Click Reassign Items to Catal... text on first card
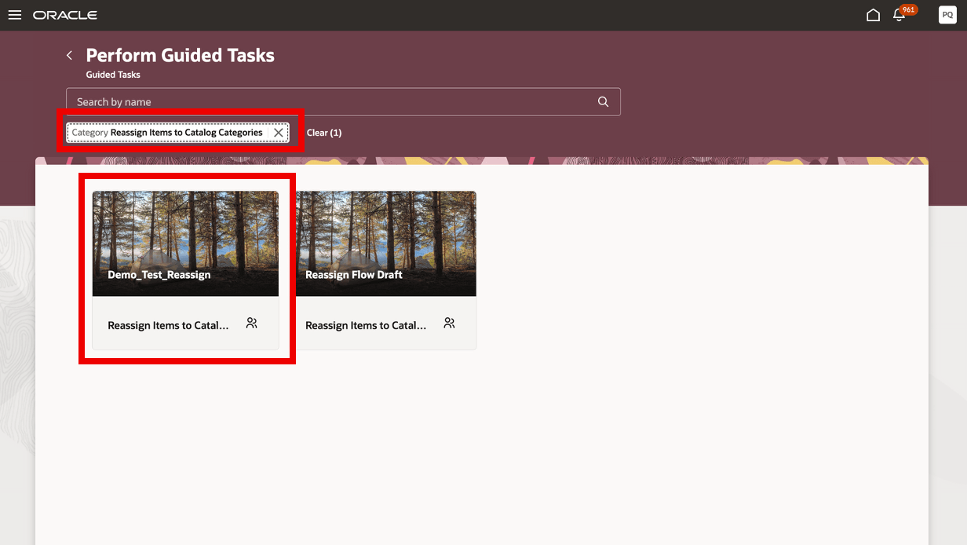The height and width of the screenshot is (545, 967). pyautogui.click(x=169, y=324)
